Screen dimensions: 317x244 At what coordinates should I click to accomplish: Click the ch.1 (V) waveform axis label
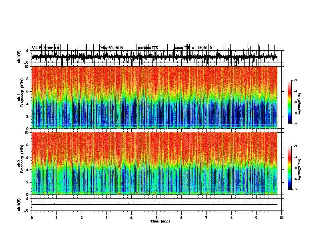pos(19,57)
